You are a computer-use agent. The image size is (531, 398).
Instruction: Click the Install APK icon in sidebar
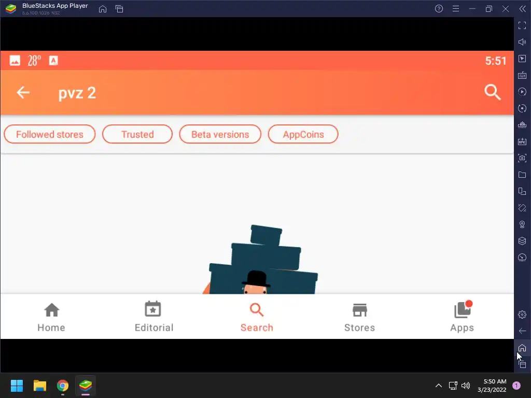click(x=522, y=141)
